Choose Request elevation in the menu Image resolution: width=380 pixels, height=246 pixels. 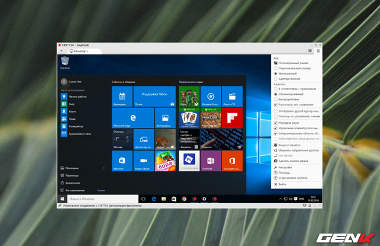[287, 145]
